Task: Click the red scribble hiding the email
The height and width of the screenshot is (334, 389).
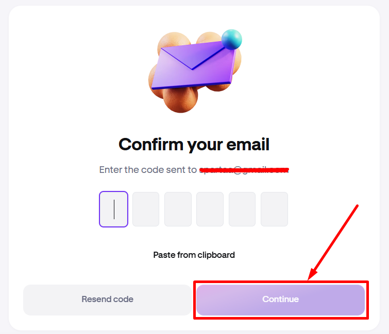Action: [x=244, y=169]
